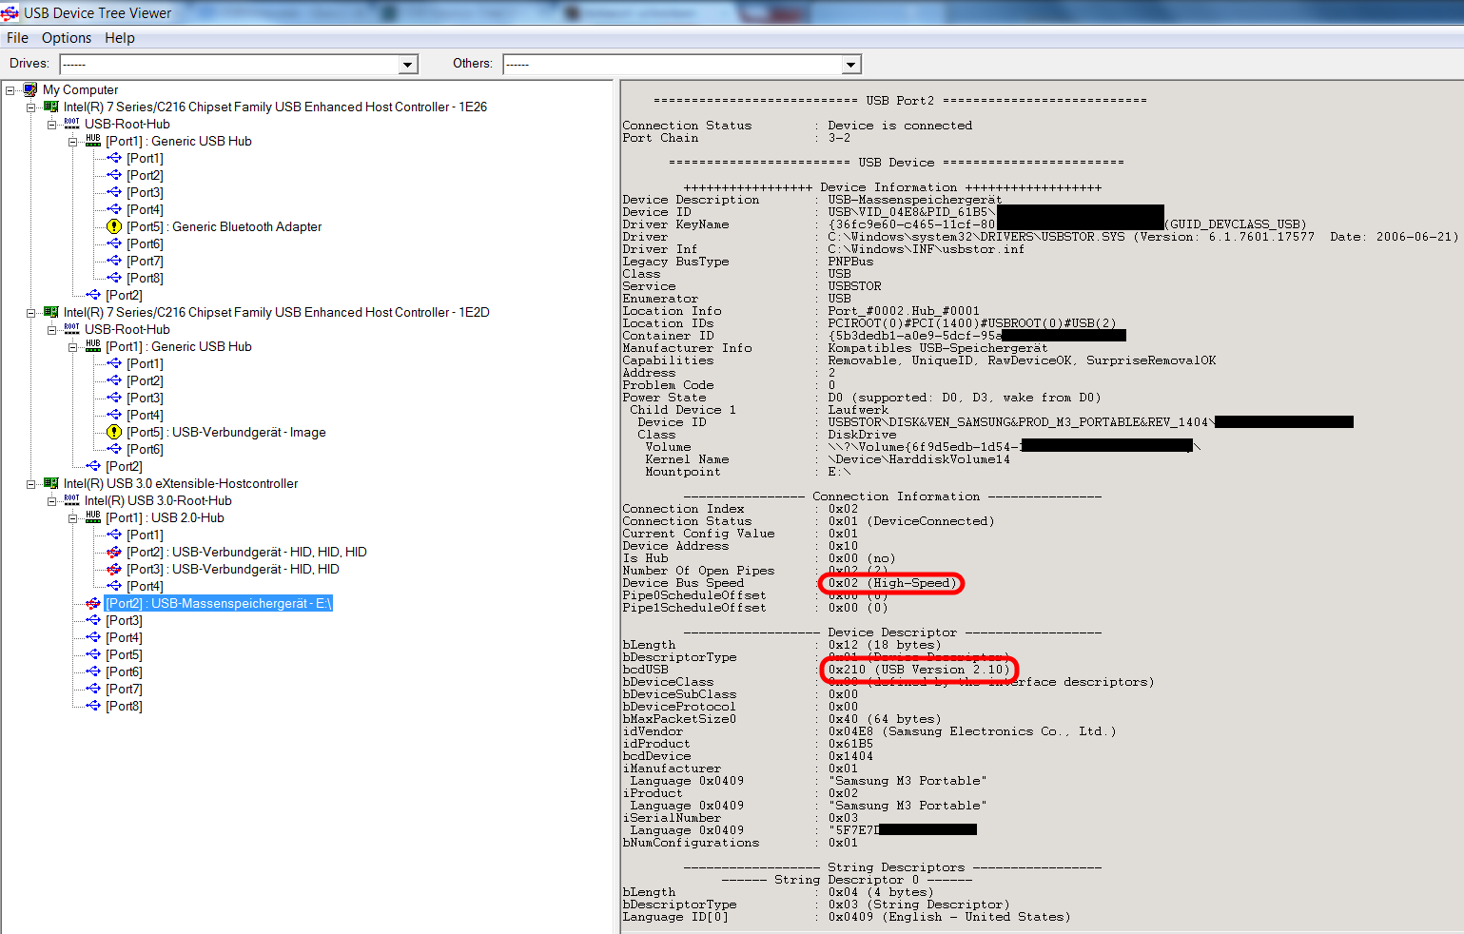Image resolution: width=1464 pixels, height=934 pixels.
Task: Click the Intel USB 3.0-Root-Hub root icon
Action: [x=71, y=500]
